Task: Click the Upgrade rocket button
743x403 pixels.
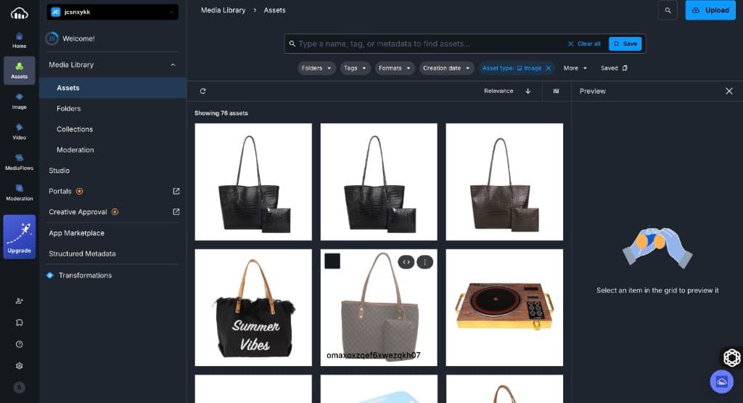Action: (19, 237)
